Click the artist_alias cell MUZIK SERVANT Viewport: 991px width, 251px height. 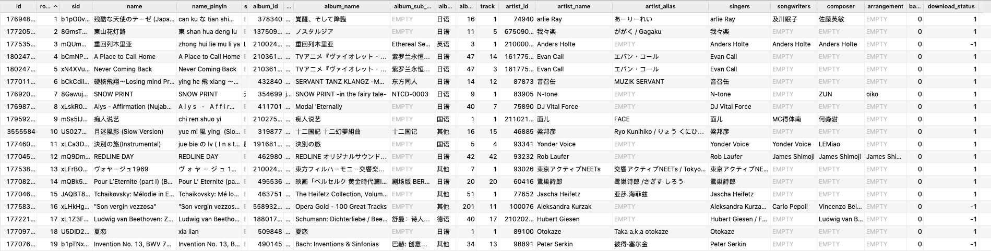[x=639, y=82]
